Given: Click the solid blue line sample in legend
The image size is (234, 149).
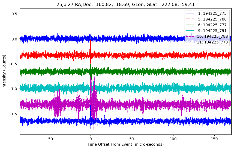Looking at the screenshot, I should [190, 13].
